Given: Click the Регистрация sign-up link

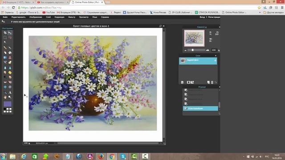Looking at the screenshot, I should tap(214, 17).
